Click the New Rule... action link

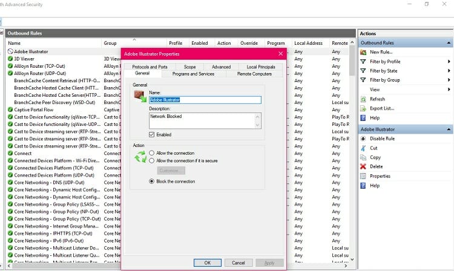coord(381,52)
